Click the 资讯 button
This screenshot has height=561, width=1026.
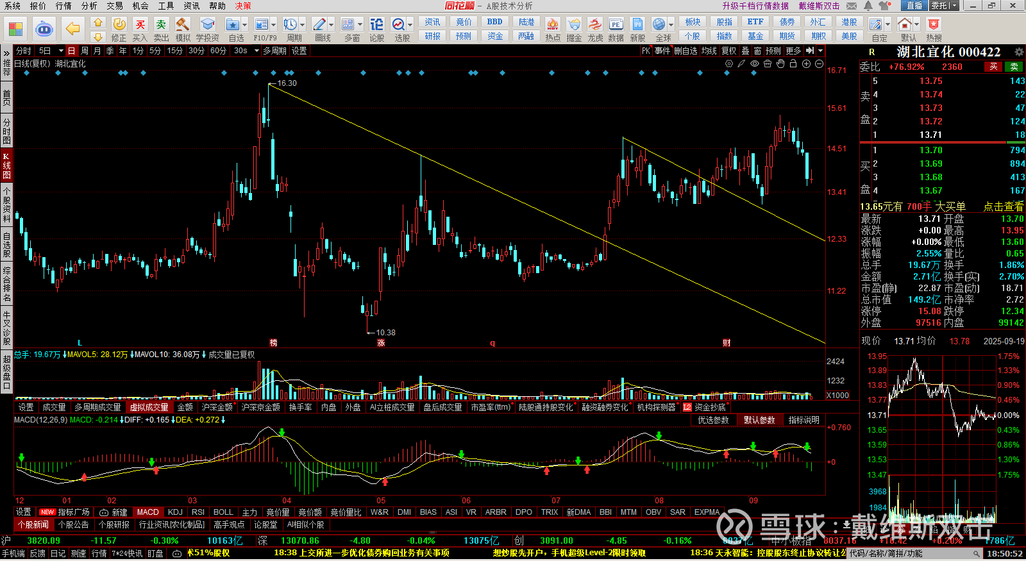point(433,22)
